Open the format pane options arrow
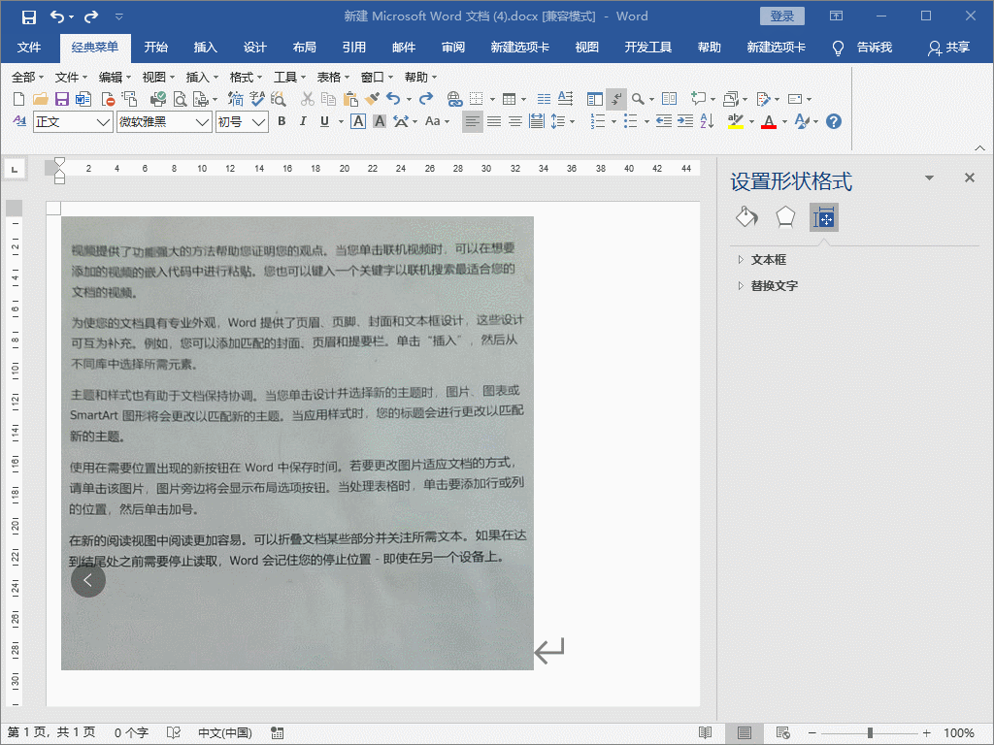 coord(929,178)
